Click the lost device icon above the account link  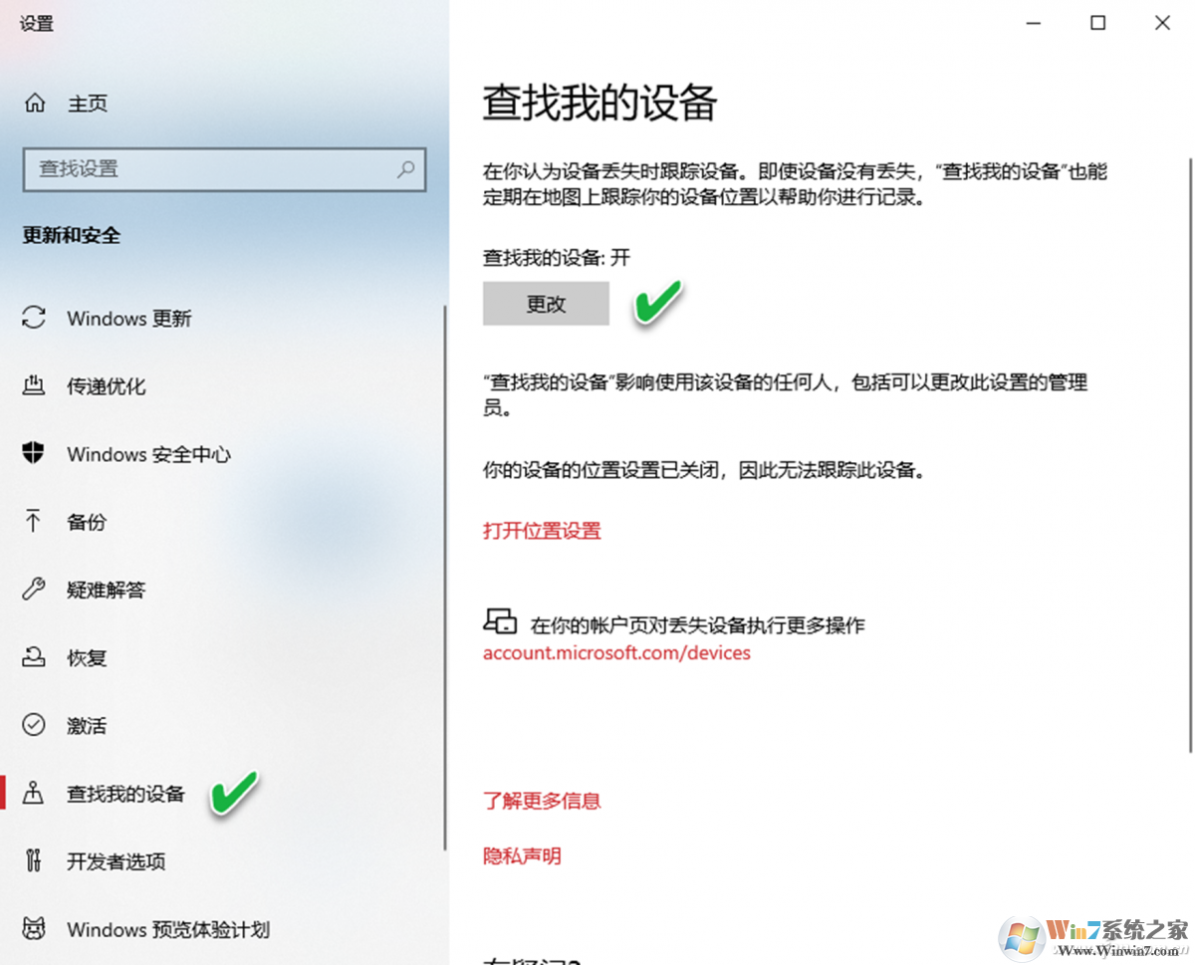(501, 622)
